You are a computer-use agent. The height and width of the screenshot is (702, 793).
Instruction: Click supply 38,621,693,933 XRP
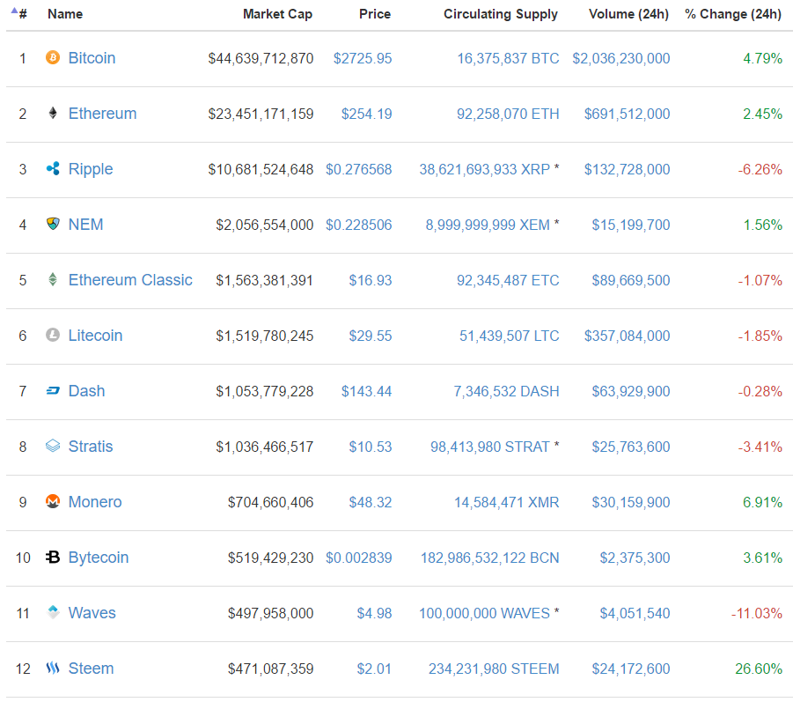(x=484, y=169)
